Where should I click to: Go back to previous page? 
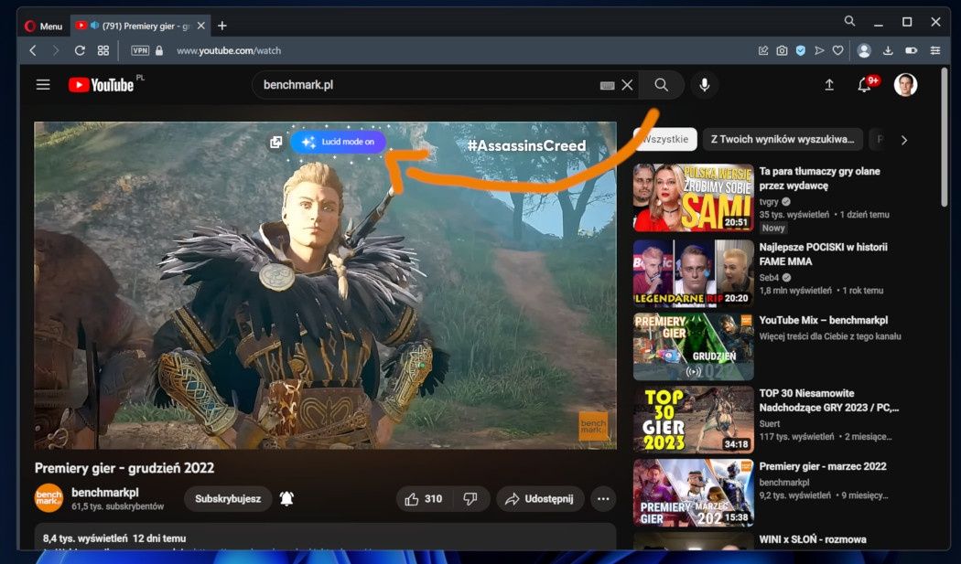coord(33,51)
